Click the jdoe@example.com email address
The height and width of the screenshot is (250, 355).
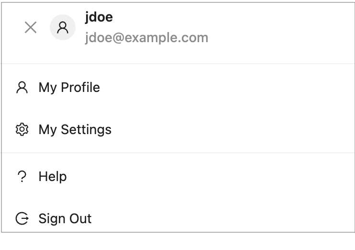(x=146, y=38)
